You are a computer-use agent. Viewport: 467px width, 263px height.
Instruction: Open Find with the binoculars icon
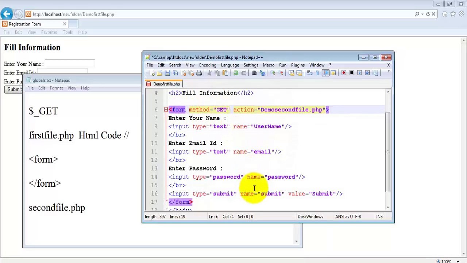pyautogui.click(x=254, y=73)
